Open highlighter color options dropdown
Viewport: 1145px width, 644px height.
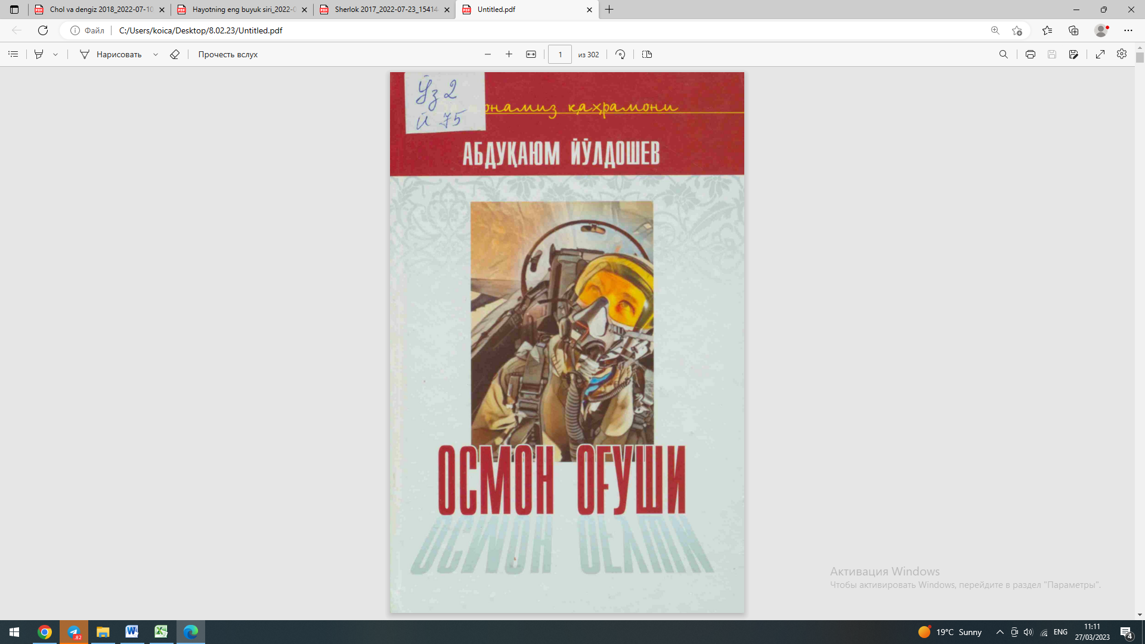(55, 54)
